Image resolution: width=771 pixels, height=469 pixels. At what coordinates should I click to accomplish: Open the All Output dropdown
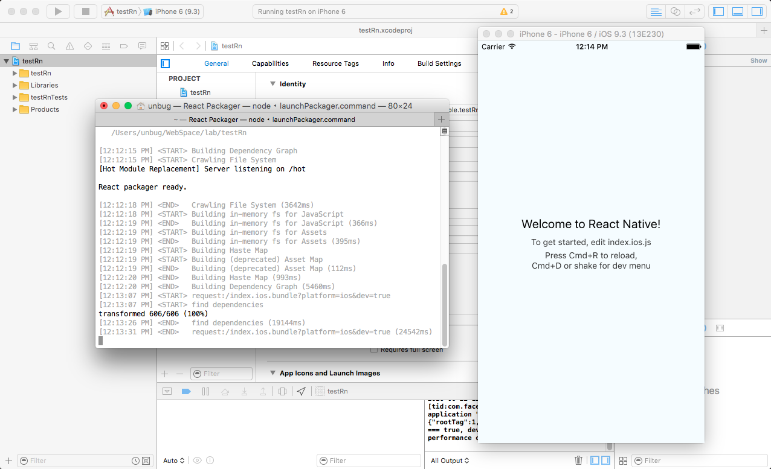pyautogui.click(x=450, y=461)
